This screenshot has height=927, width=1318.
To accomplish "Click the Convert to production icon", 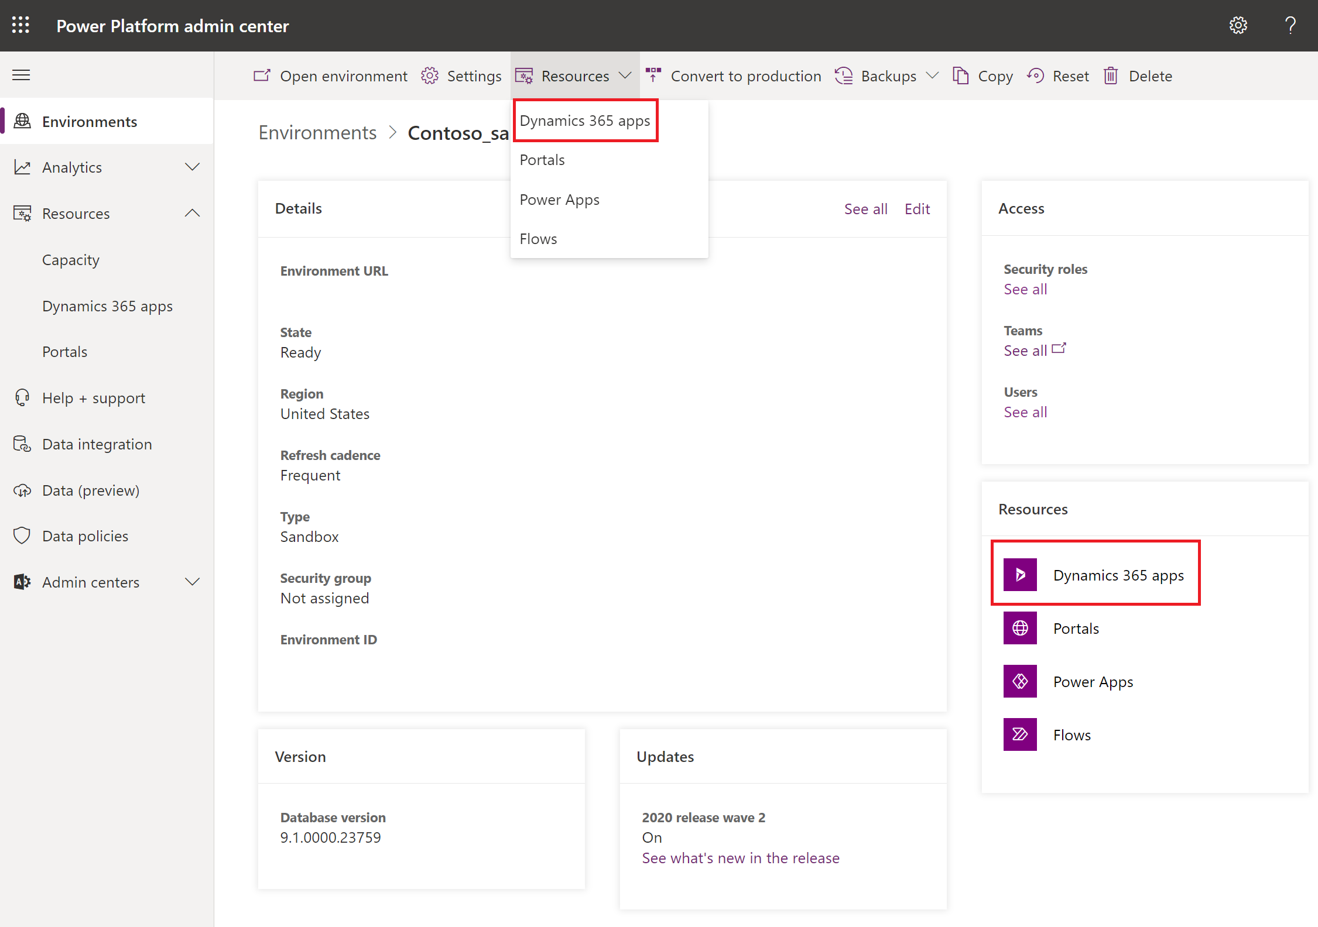I will (653, 75).
